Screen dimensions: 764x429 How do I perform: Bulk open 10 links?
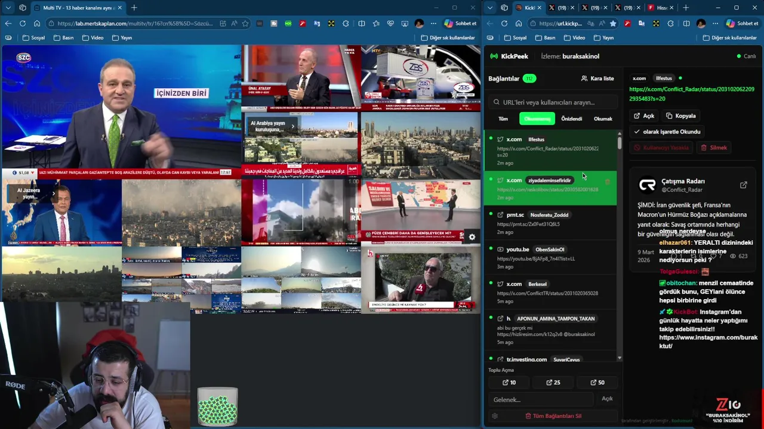click(x=509, y=383)
